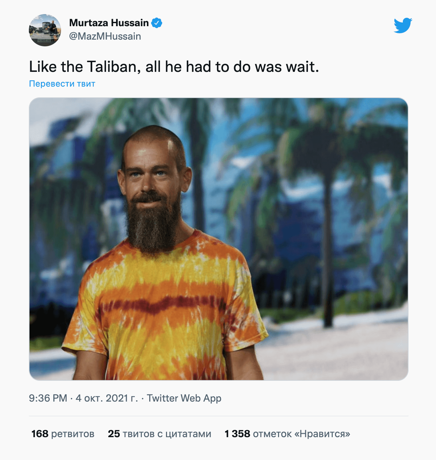Click the 1 358 likes number
The width and height of the screenshot is (436, 460).
[237, 434]
